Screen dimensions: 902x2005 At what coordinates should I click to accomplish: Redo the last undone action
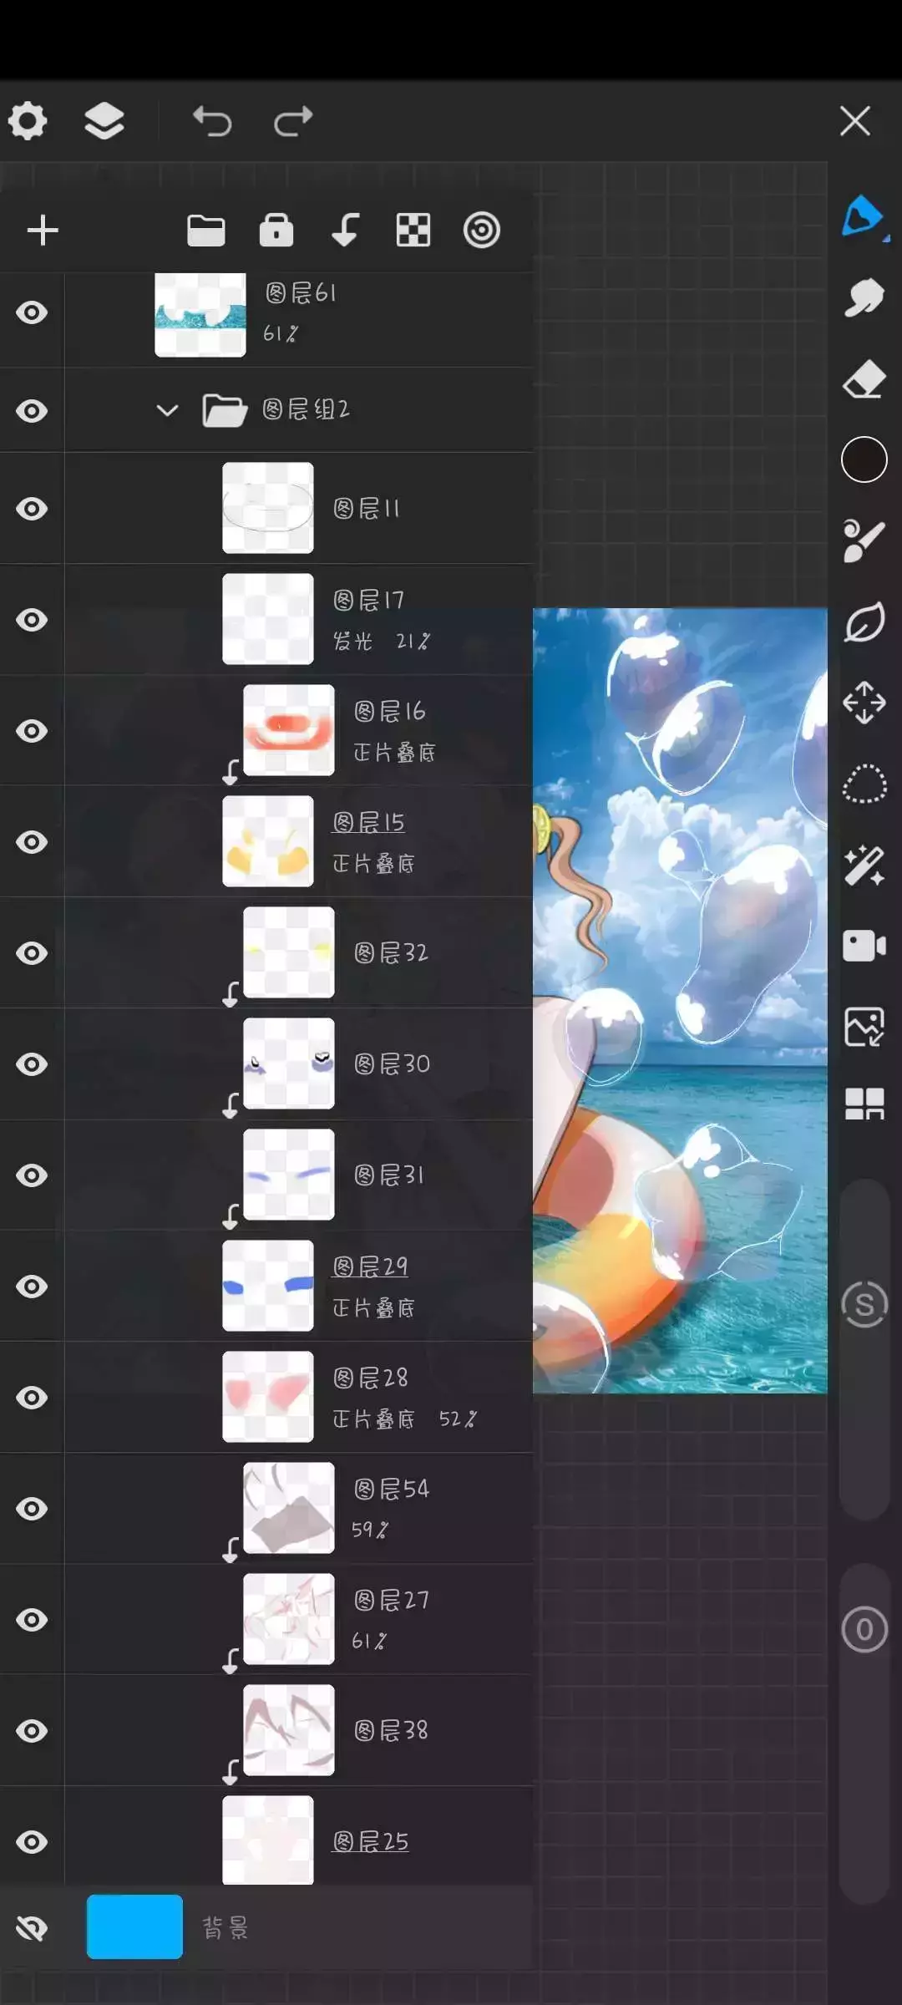pyautogui.click(x=293, y=121)
